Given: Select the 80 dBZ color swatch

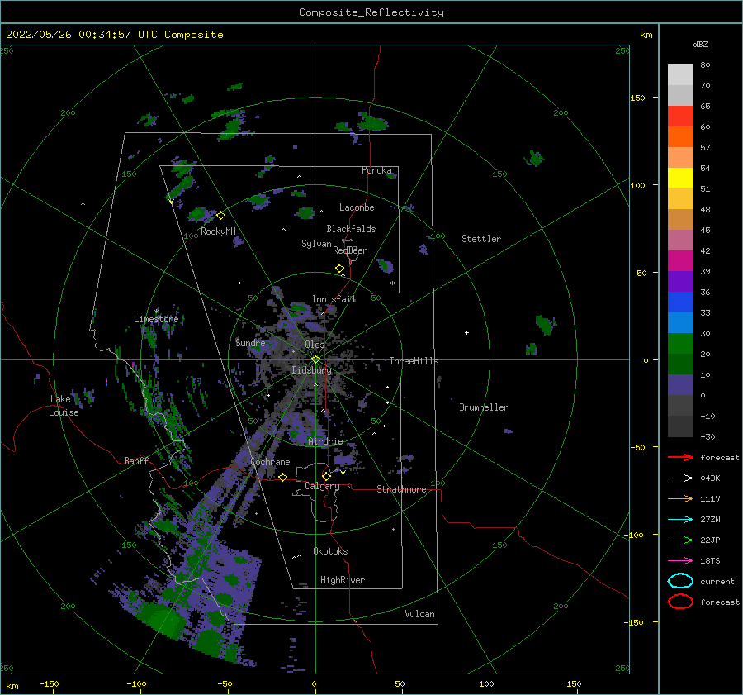Looking at the screenshot, I should [680, 75].
